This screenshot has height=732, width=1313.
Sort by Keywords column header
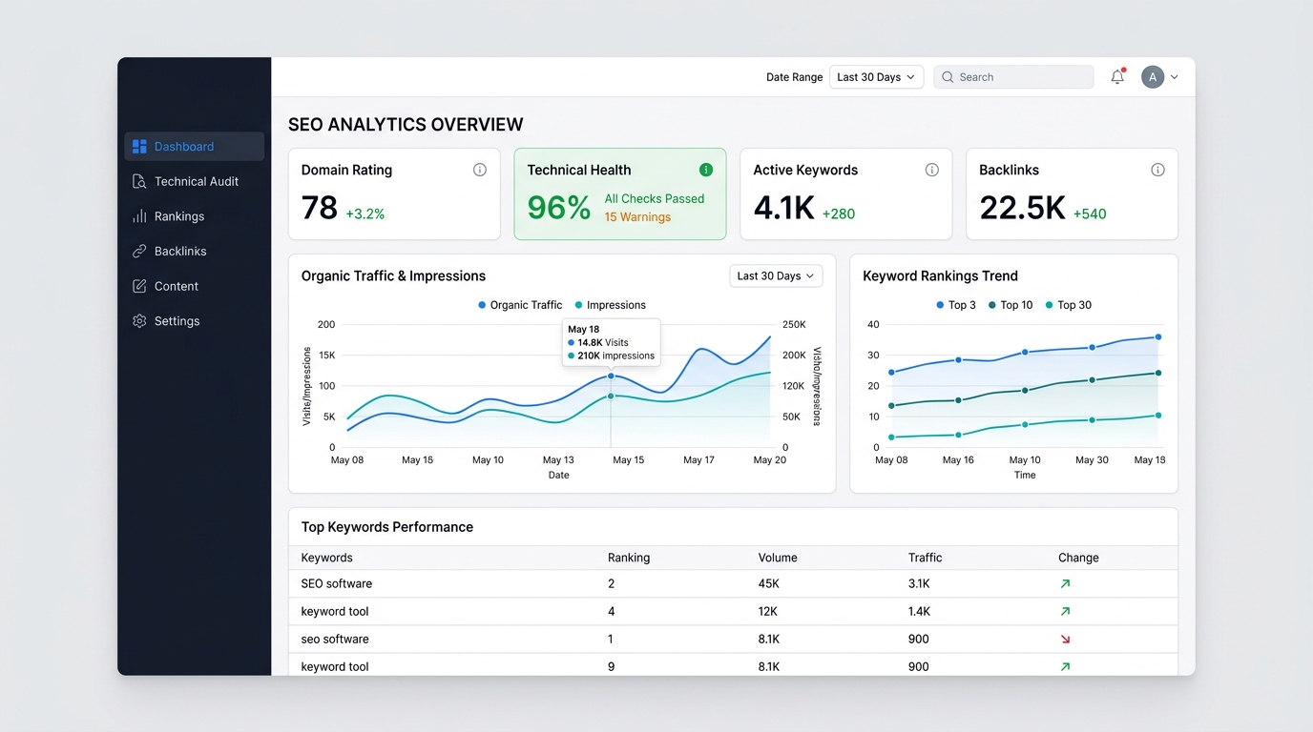click(x=326, y=558)
